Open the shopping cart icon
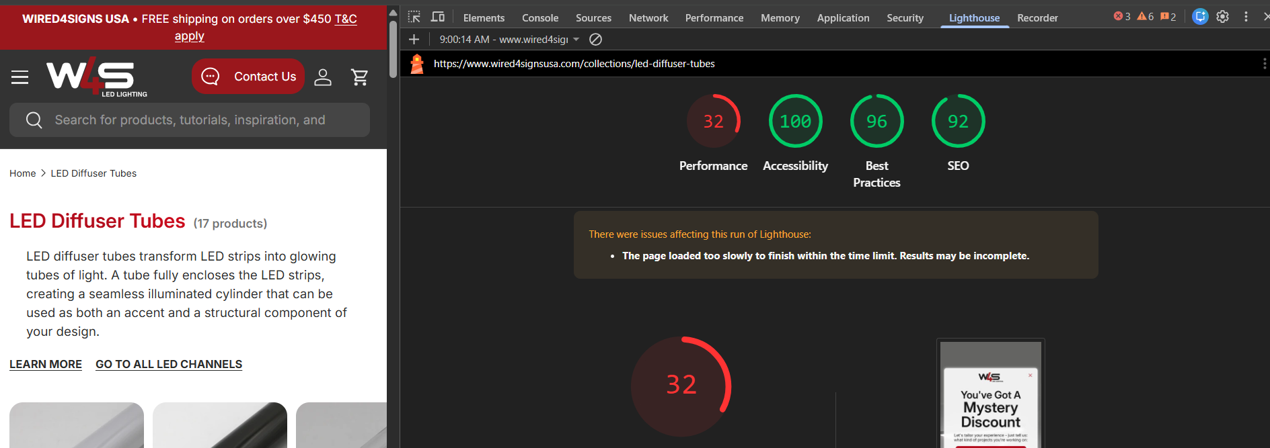Screen dimensions: 1270x448 click(x=360, y=77)
